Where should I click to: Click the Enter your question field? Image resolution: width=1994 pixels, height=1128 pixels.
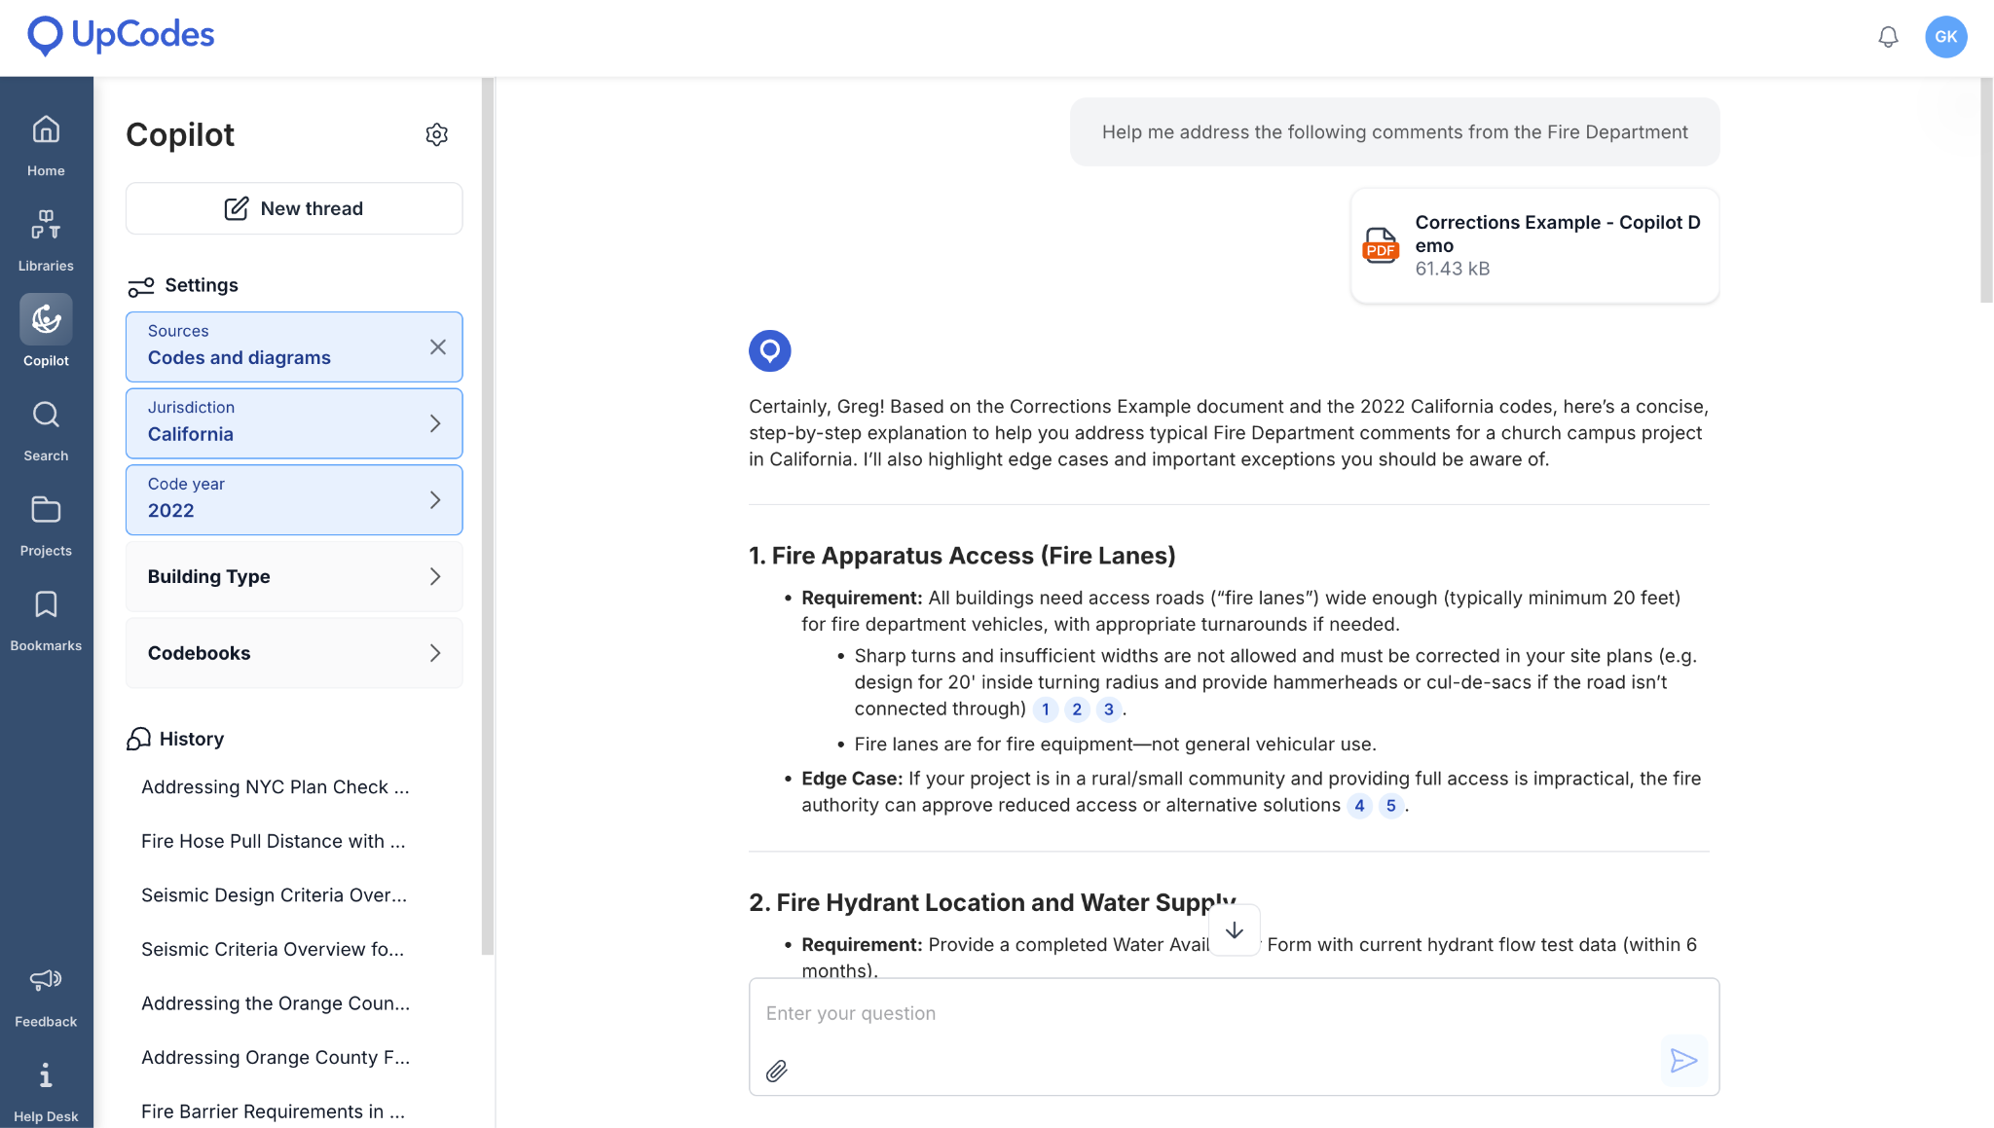click(x=1207, y=1014)
